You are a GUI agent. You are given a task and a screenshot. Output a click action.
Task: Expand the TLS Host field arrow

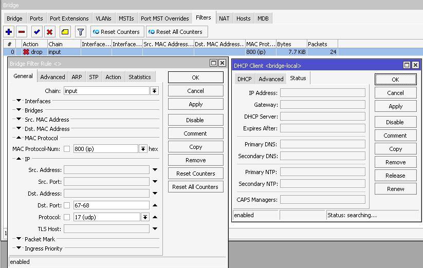(x=155, y=229)
